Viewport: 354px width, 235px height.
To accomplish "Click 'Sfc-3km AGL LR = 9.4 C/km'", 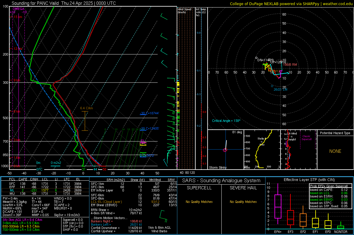I will [22, 220].
